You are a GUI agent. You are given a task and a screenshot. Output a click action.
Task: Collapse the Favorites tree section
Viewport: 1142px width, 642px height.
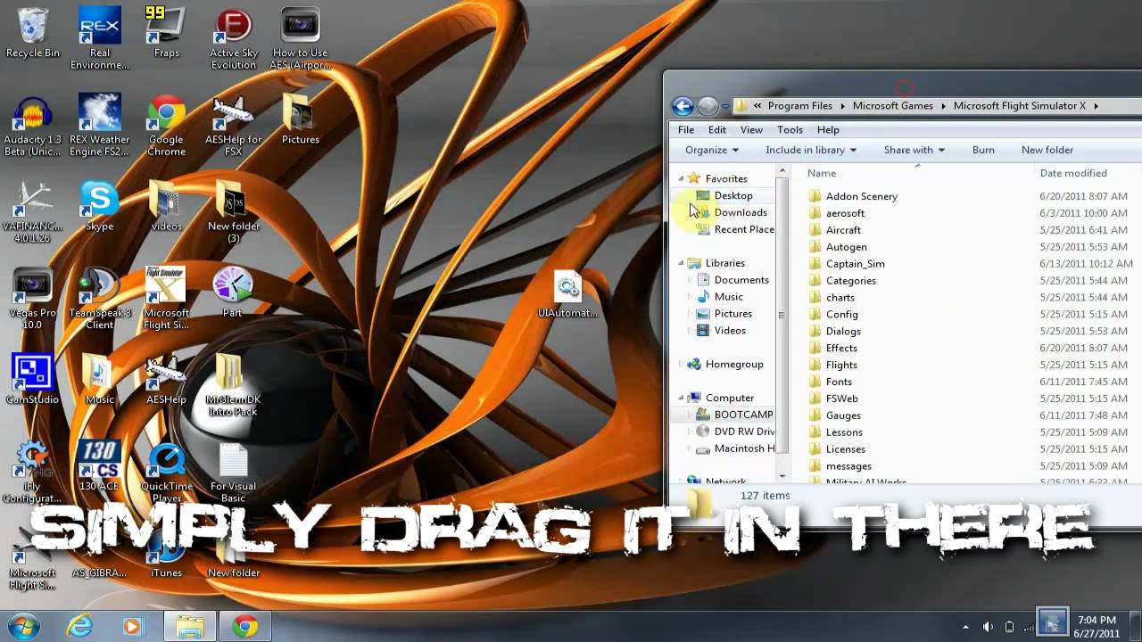tap(681, 178)
